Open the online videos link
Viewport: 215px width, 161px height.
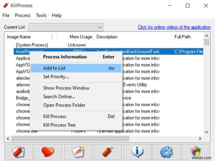[174, 27]
